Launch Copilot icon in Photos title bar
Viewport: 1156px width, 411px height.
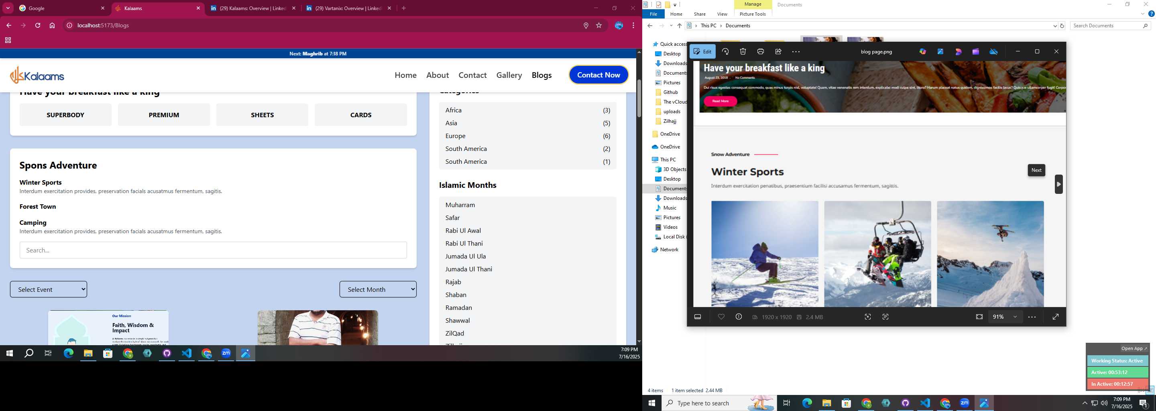click(x=923, y=52)
